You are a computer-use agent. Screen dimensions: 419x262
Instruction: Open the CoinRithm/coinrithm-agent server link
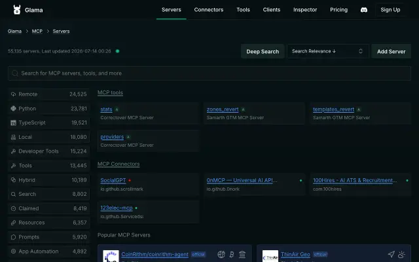(x=155, y=254)
